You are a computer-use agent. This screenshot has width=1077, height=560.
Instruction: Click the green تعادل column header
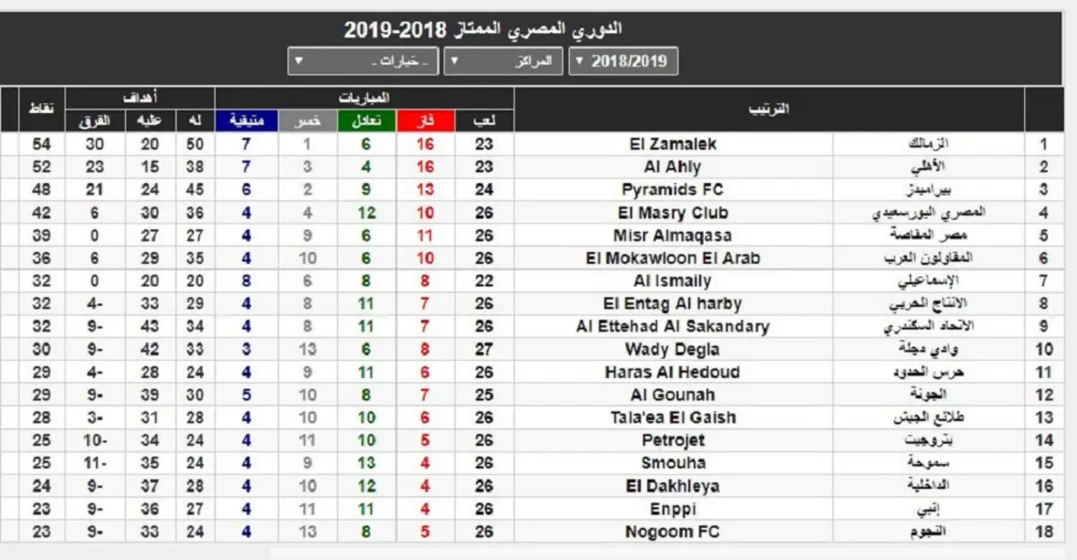pyautogui.click(x=366, y=120)
